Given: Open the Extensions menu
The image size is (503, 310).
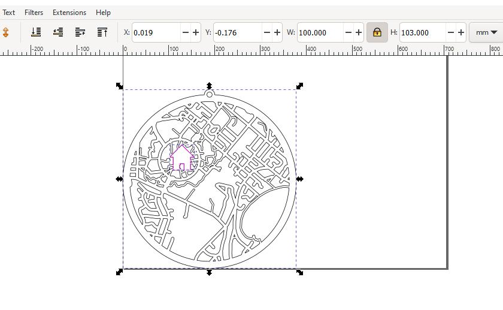Looking at the screenshot, I should pos(69,13).
